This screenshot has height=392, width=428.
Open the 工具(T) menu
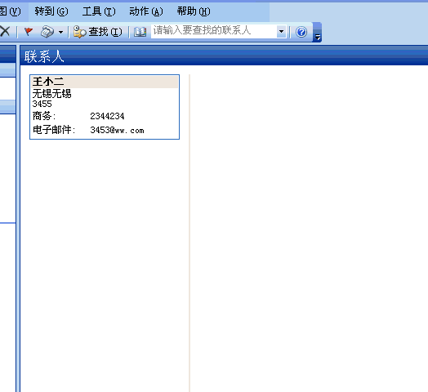(x=99, y=11)
